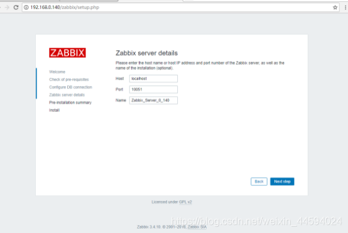Click the Host field containing localhost

pyautogui.click(x=153, y=79)
